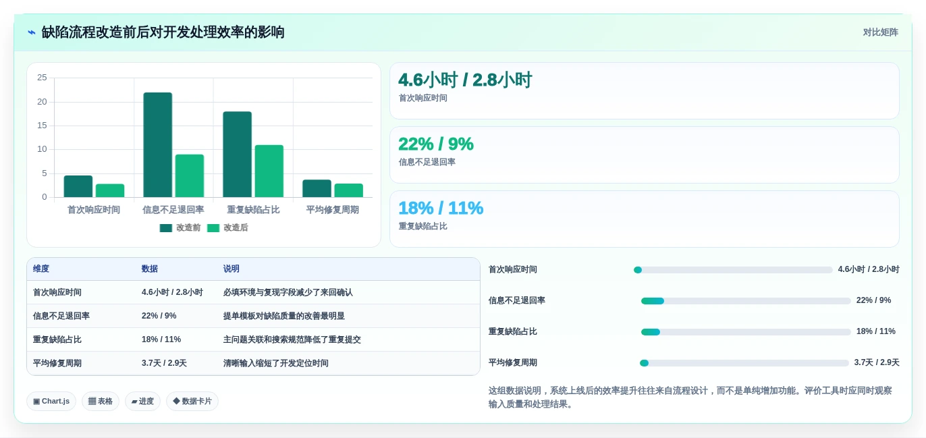Select the 表格 tag chip
Viewport: 926px width, 438px height.
click(101, 402)
